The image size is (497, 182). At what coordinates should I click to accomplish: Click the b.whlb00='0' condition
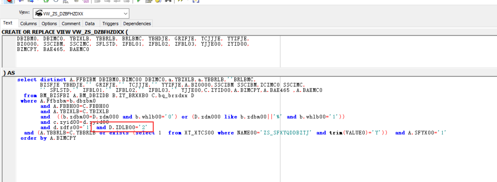click(x=157, y=117)
